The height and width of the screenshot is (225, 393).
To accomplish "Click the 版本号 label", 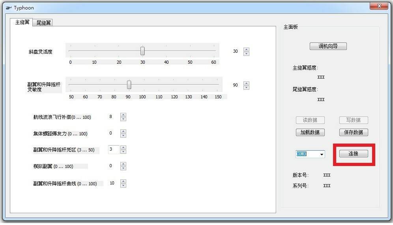I will coord(300,175).
